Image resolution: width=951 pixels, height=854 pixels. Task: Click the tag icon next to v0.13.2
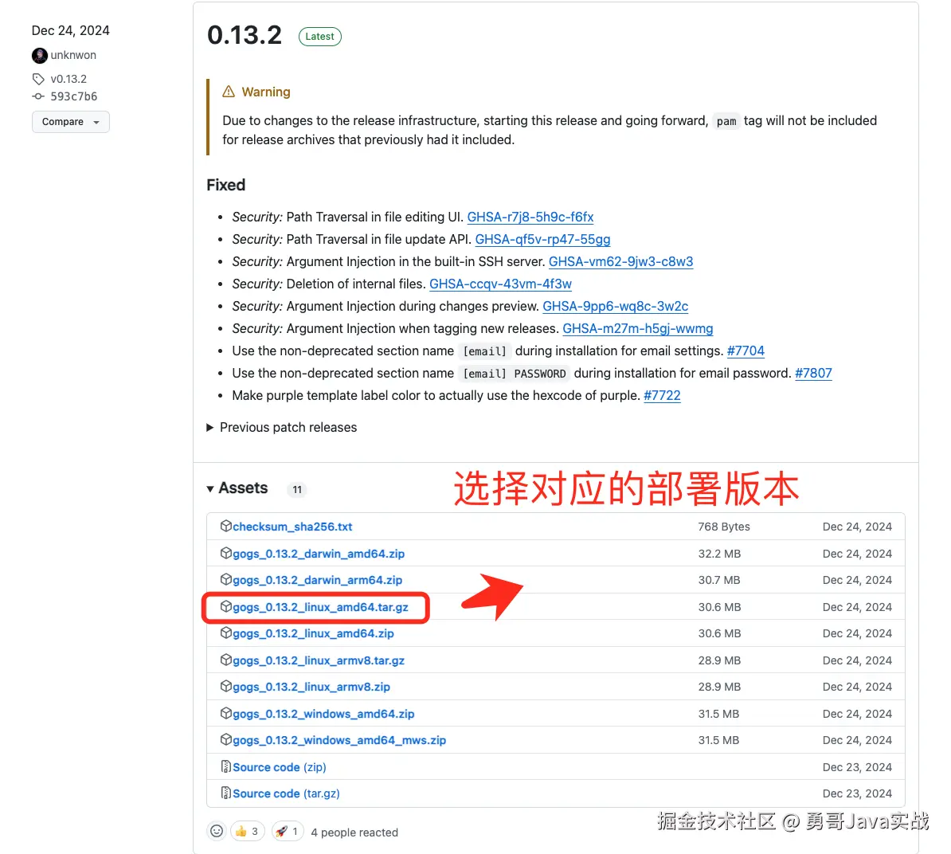[x=38, y=79]
